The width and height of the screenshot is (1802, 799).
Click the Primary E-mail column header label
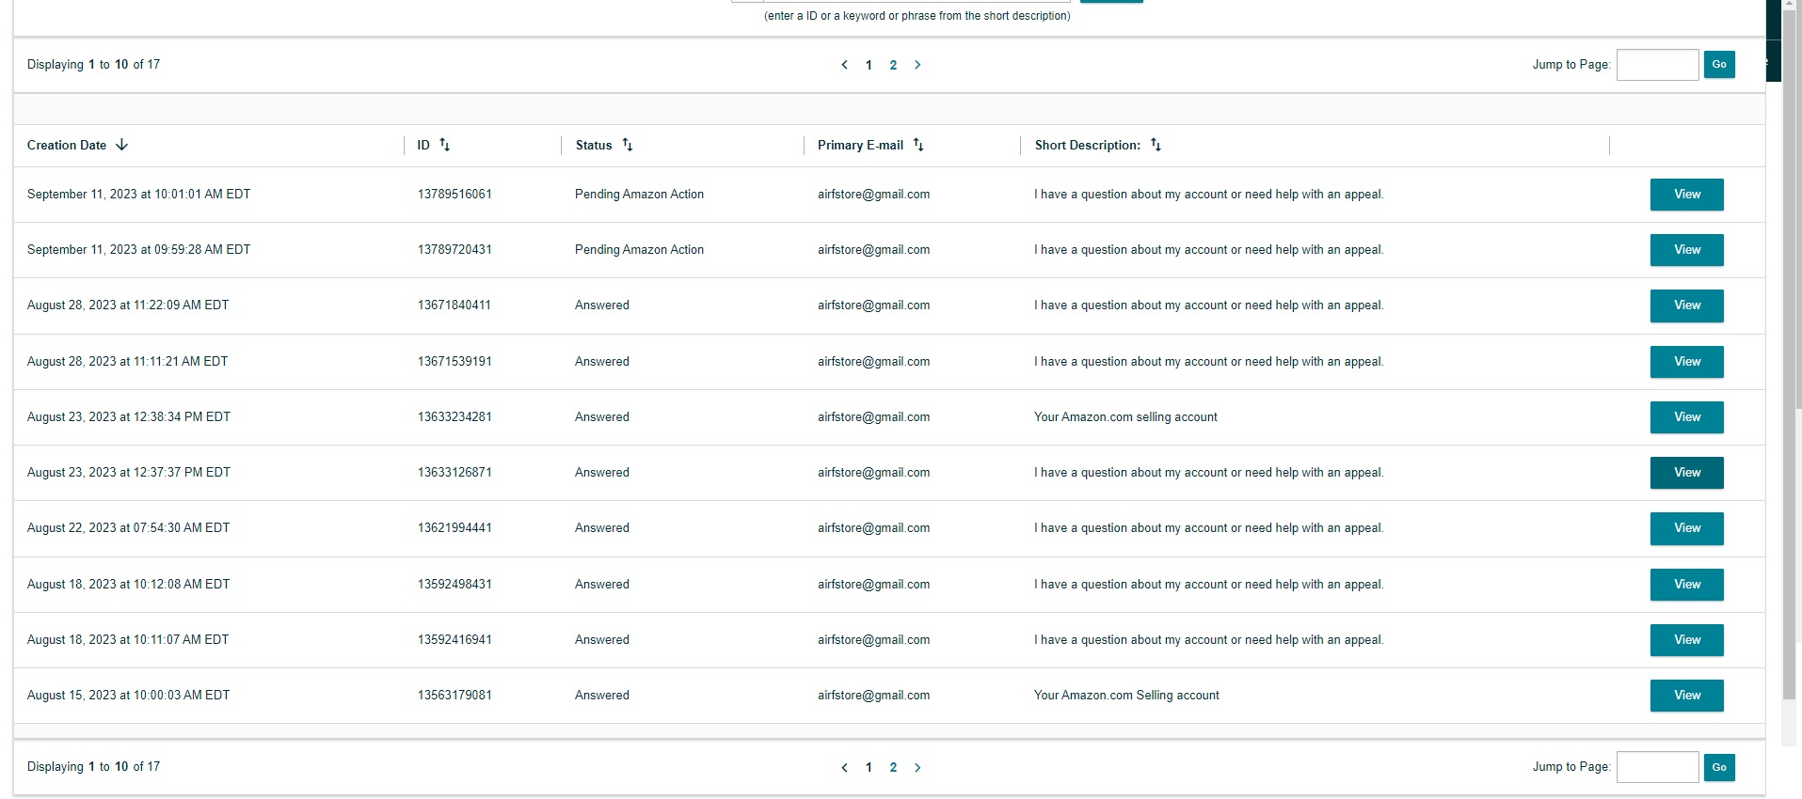pyautogui.click(x=860, y=145)
